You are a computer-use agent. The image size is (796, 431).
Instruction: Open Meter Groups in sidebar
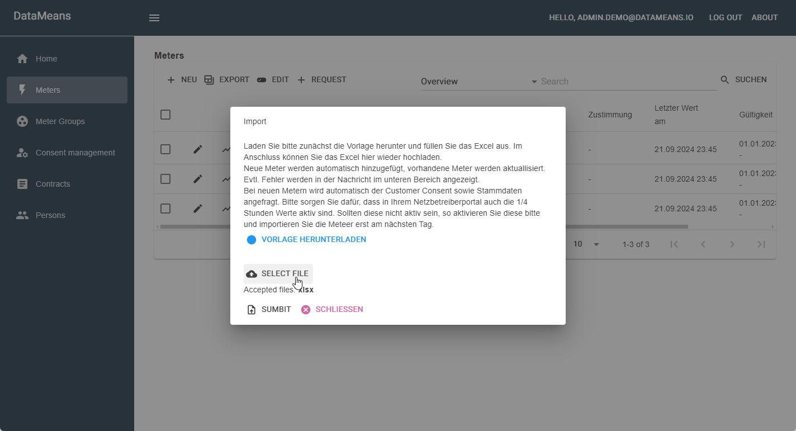coord(60,121)
